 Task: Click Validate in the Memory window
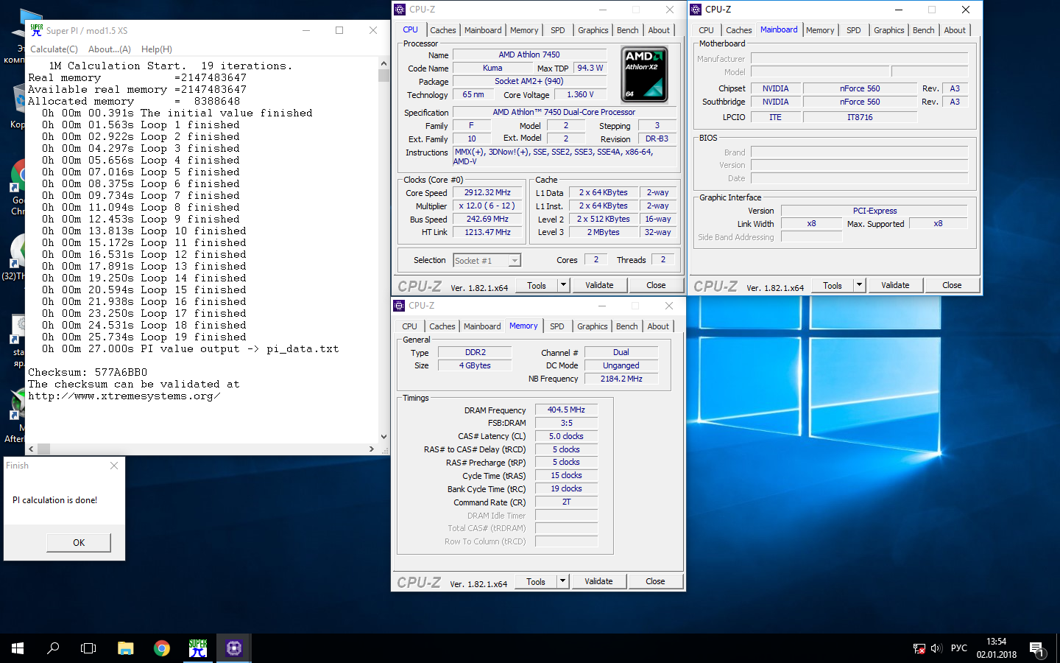598,581
